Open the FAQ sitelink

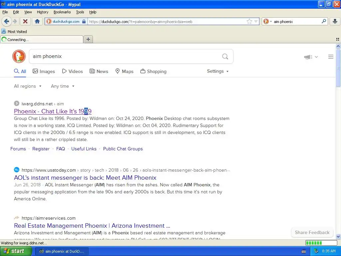coord(61,149)
